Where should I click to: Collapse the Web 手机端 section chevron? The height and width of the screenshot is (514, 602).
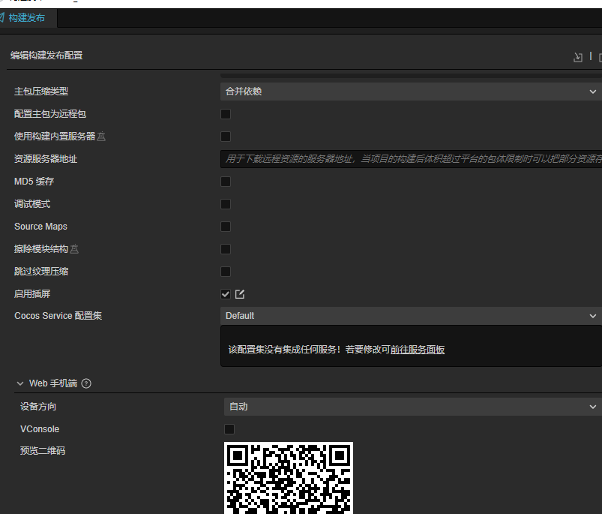coord(20,383)
